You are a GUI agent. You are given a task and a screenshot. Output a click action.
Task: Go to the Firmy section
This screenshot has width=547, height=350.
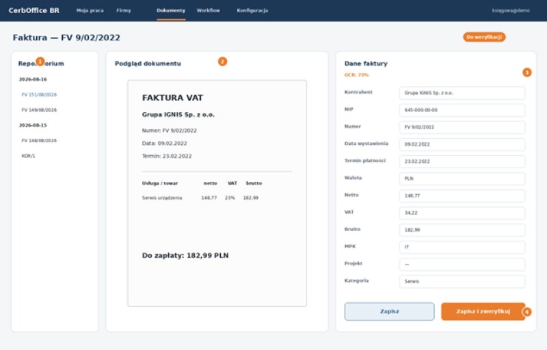coord(124,10)
